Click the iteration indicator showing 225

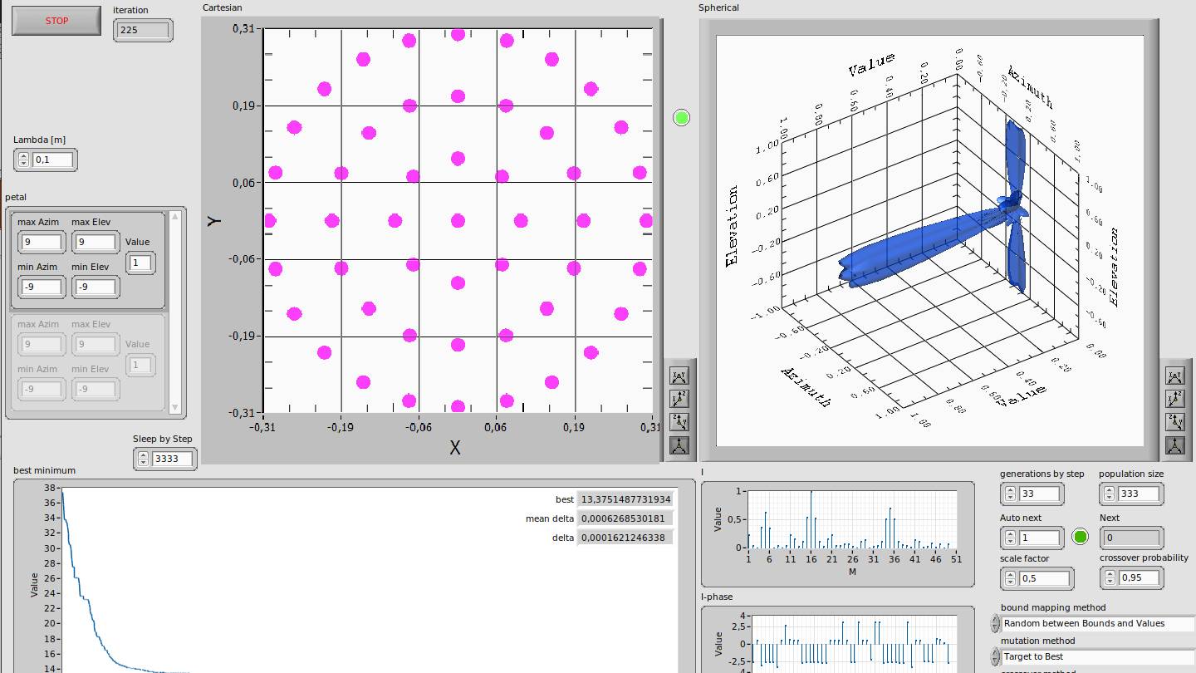[144, 31]
